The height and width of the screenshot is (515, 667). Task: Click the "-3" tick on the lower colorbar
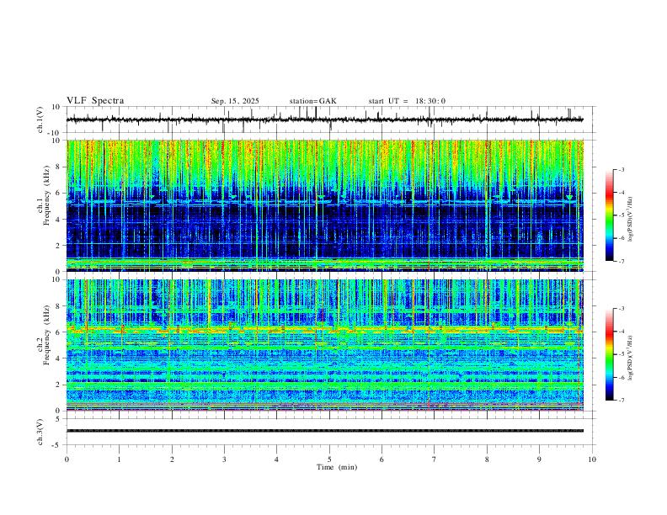[x=622, y=309]
